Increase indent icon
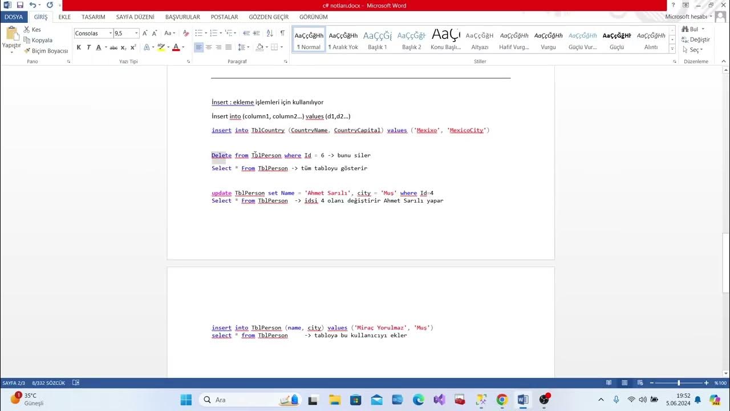Screen dimensions: 730x411 pyautogui.click(x=256, y=33)
